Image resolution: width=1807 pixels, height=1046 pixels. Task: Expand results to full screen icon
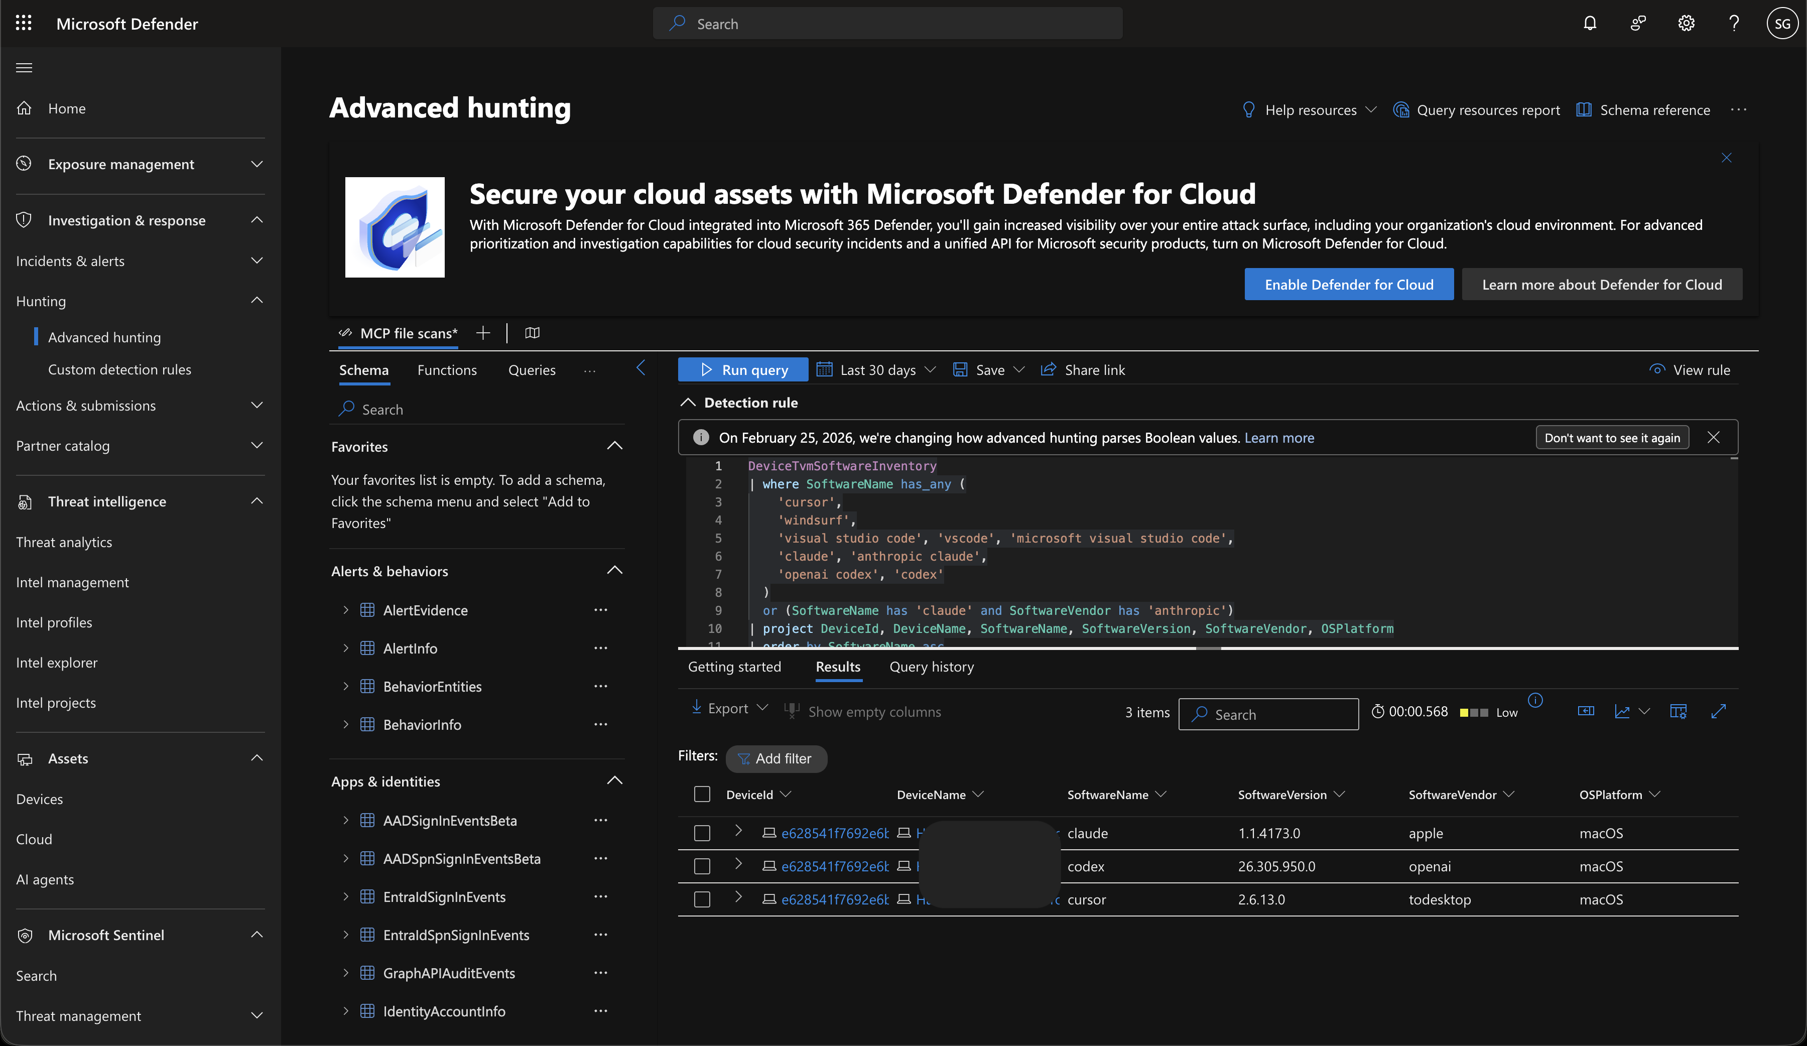[1718, 711]
